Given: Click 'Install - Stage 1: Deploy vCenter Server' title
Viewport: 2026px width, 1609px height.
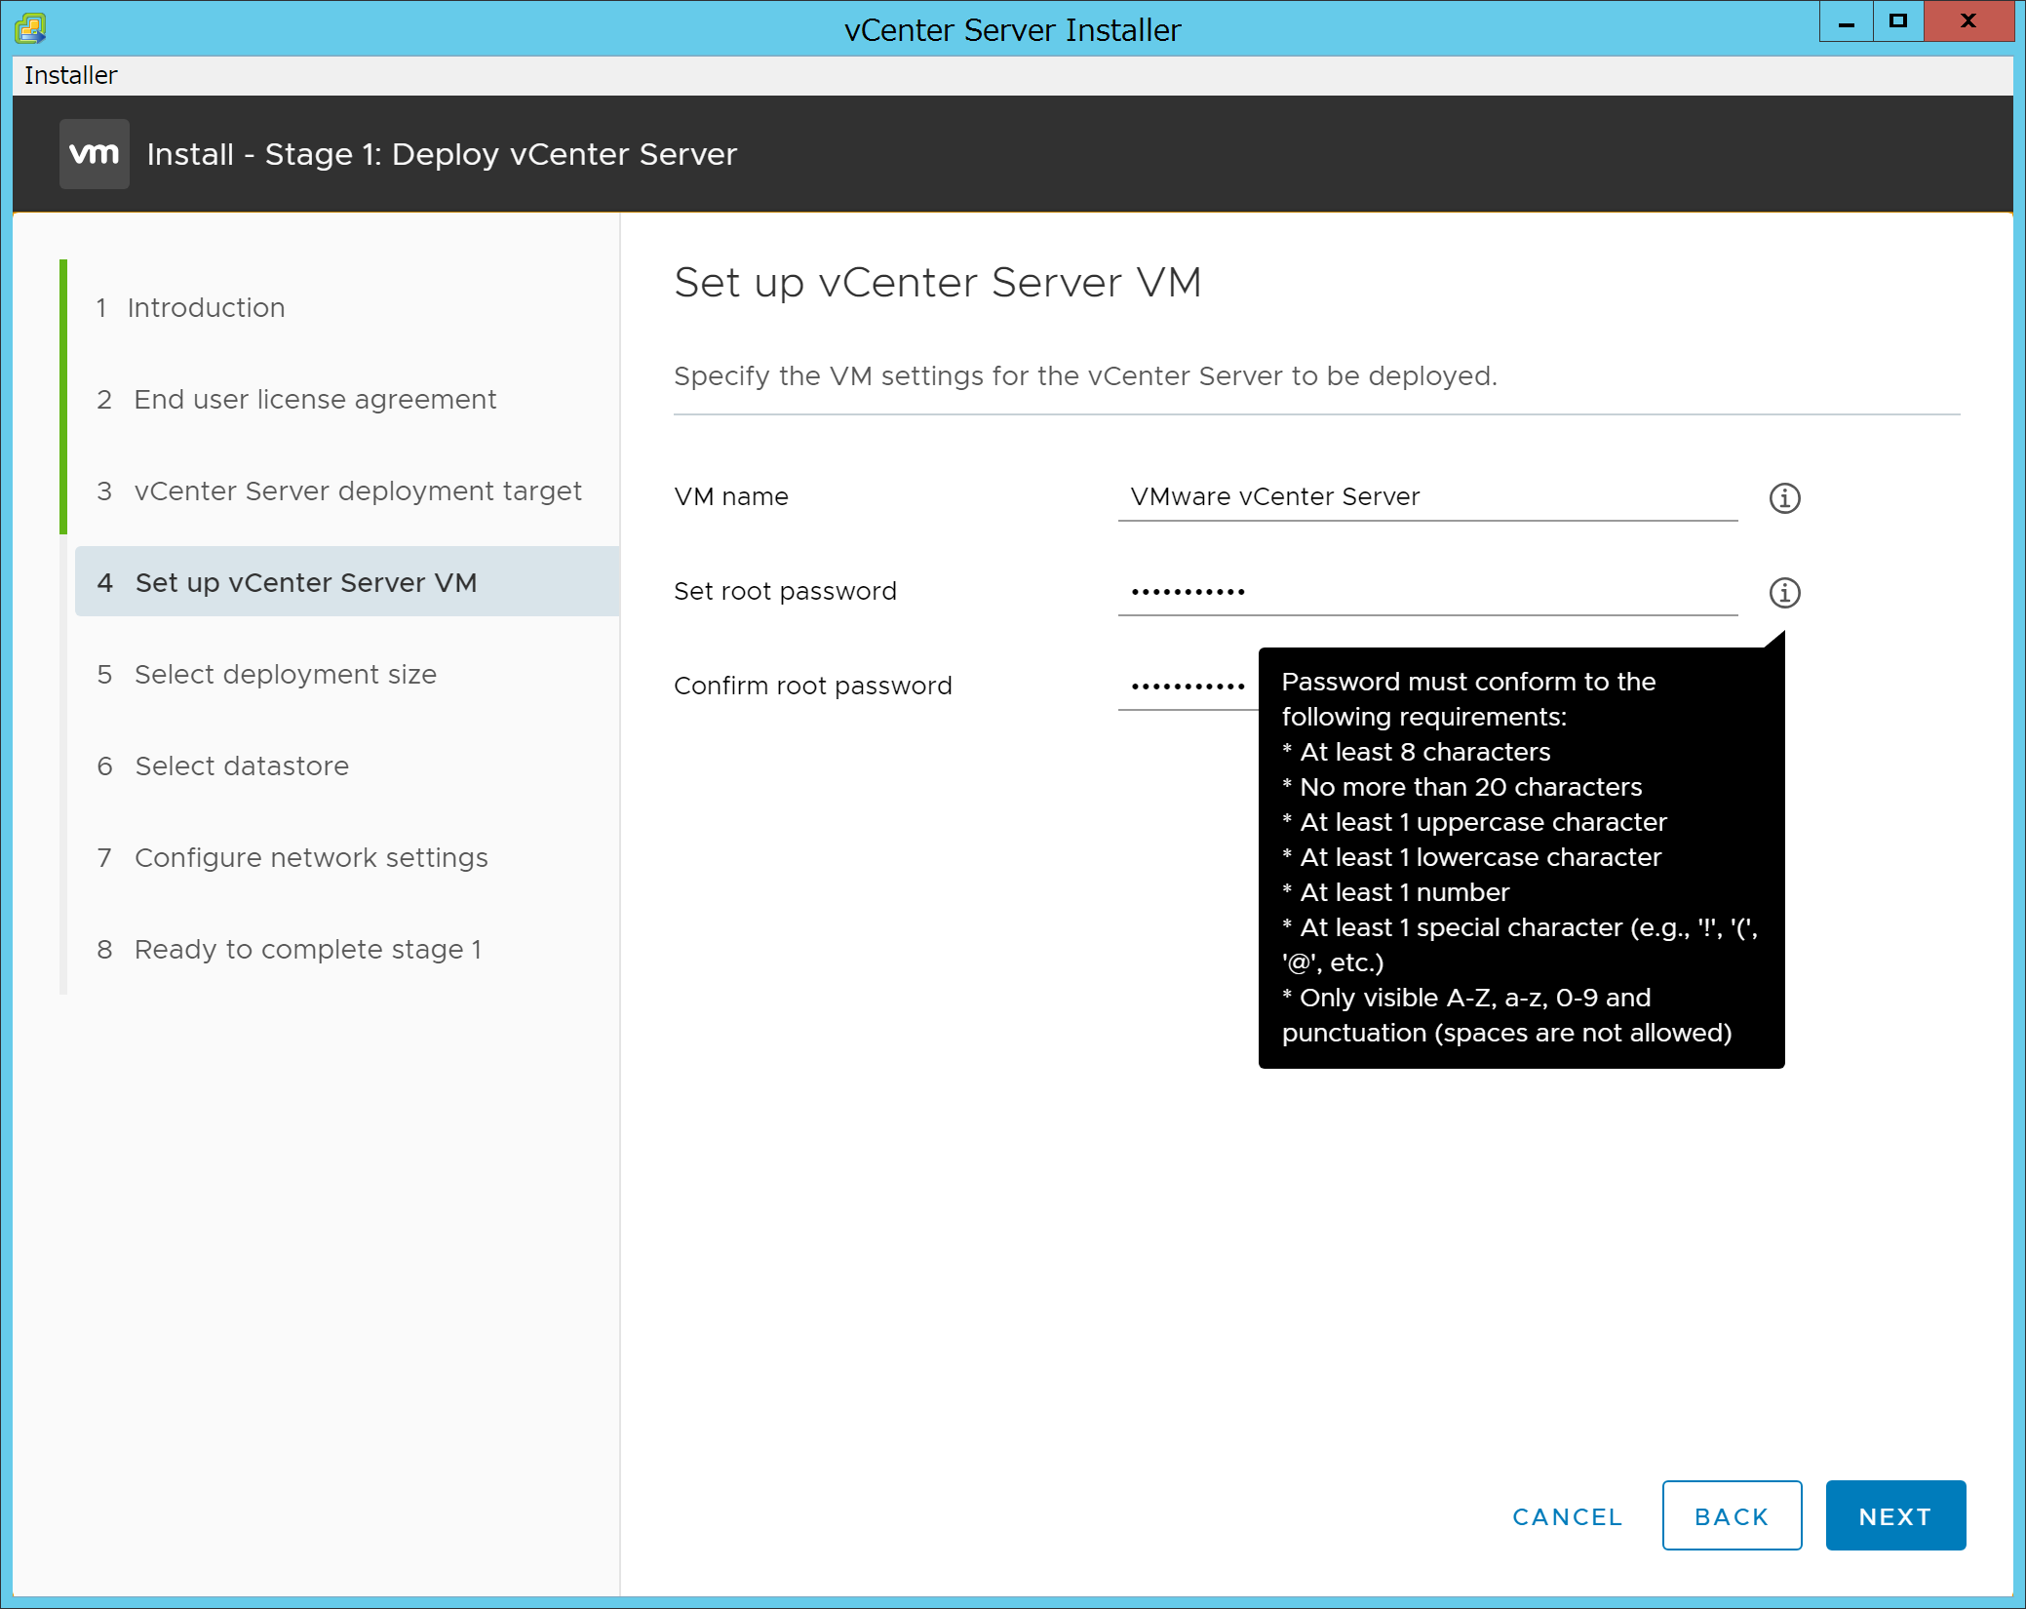Looking at the screenshot, I should (x=442, y=154).
